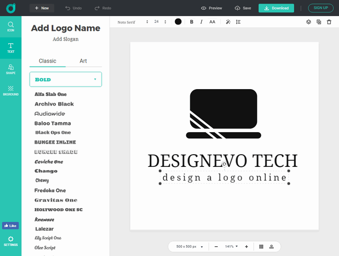Toggle uppercase AA text option
This screenshot has width=339, height=256.
point(212,22)
